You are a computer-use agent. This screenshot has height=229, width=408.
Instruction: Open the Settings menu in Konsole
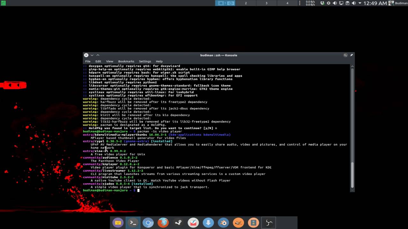[145, 61]
